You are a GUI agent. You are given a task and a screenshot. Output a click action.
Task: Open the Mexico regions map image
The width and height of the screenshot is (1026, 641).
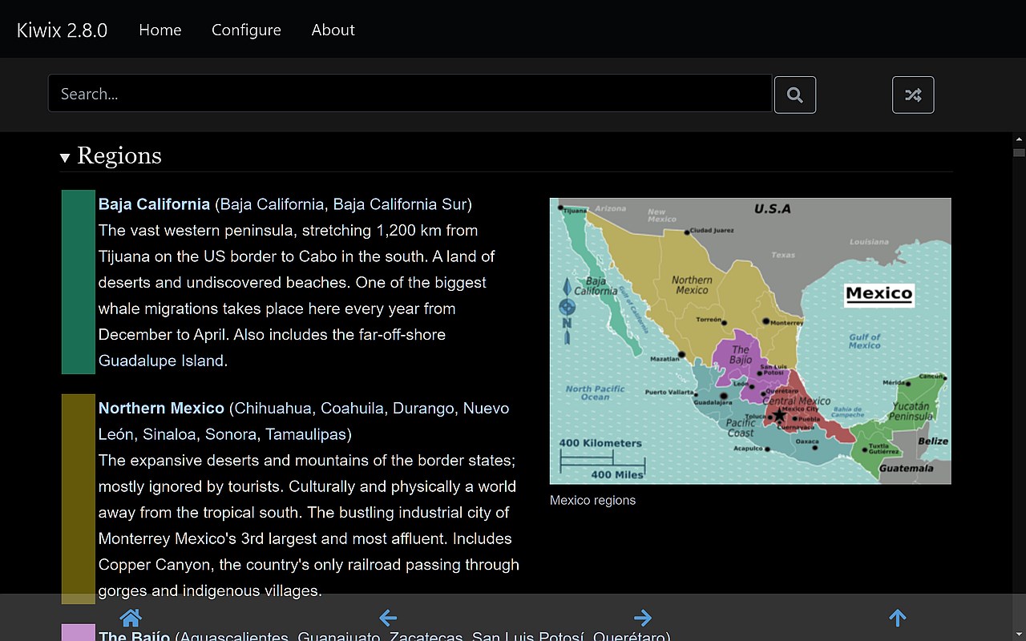tap(750, 341)
